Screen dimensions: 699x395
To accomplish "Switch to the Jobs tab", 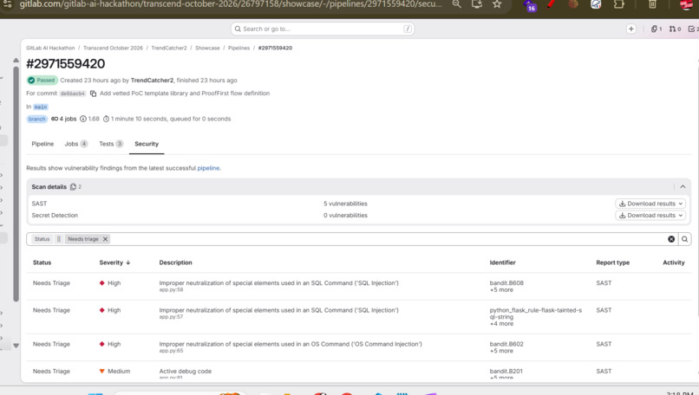I will (75, 144).
